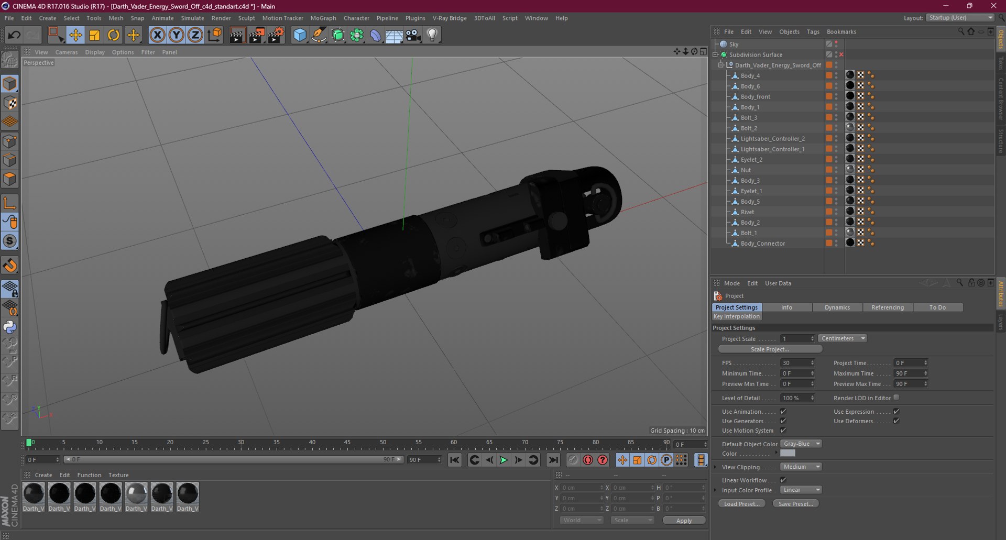
Task: Click the Save Preset button
Action: tap(795, 504)
